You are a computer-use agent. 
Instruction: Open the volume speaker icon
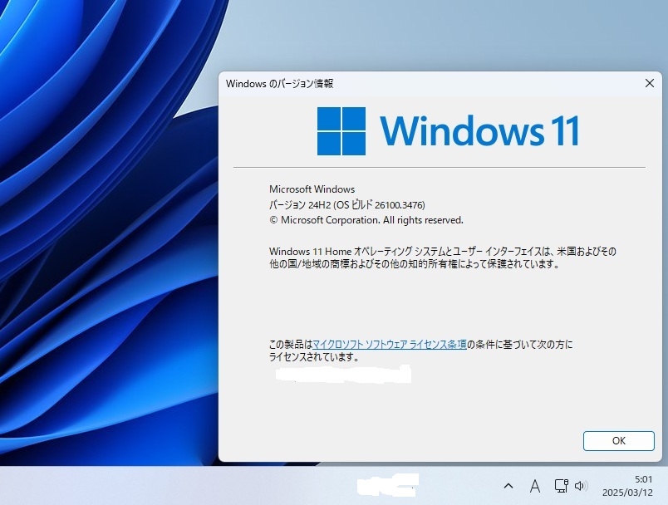[581, 486]
